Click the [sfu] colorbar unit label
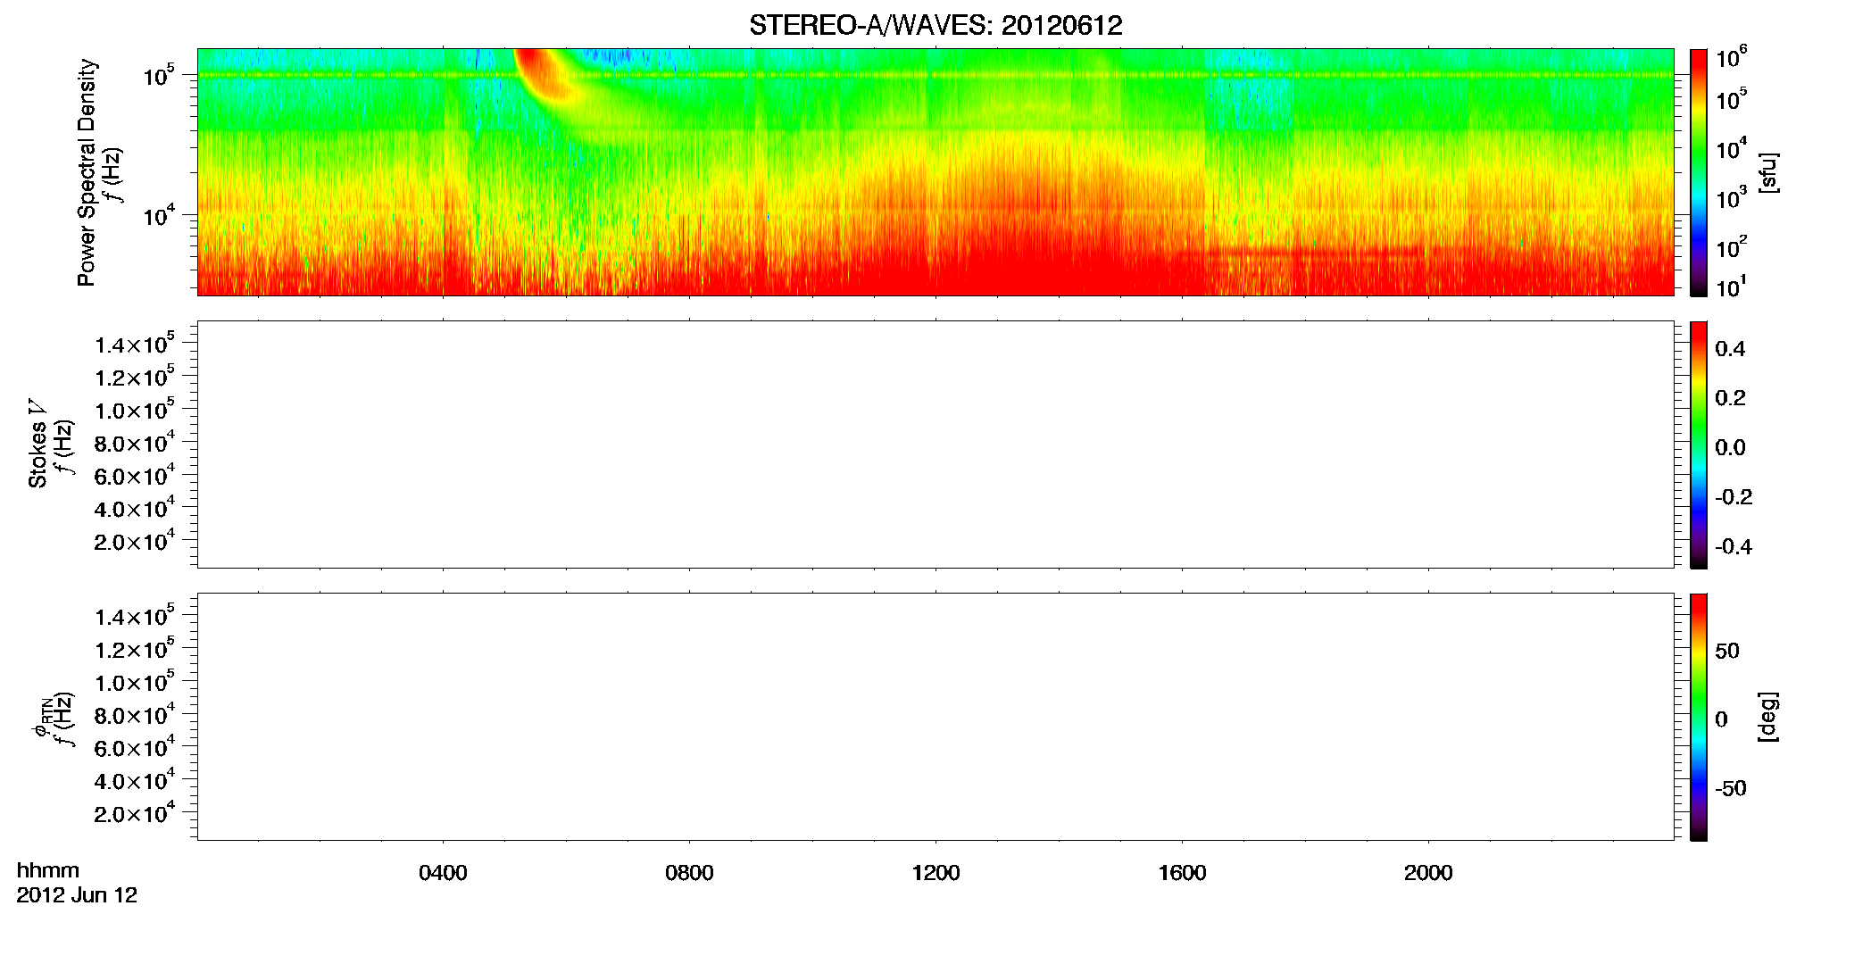 [1767, 173]
